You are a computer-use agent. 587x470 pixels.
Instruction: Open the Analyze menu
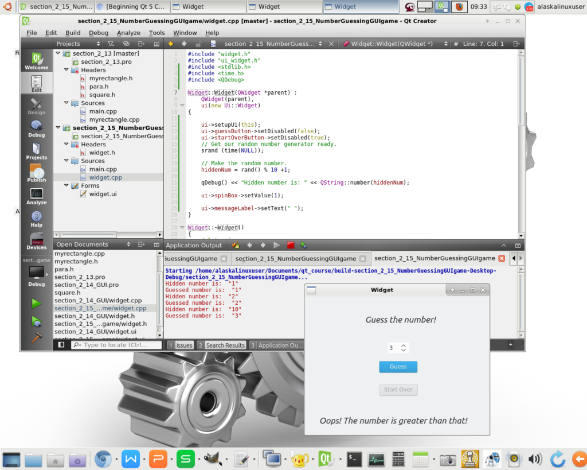click(128, 33)
